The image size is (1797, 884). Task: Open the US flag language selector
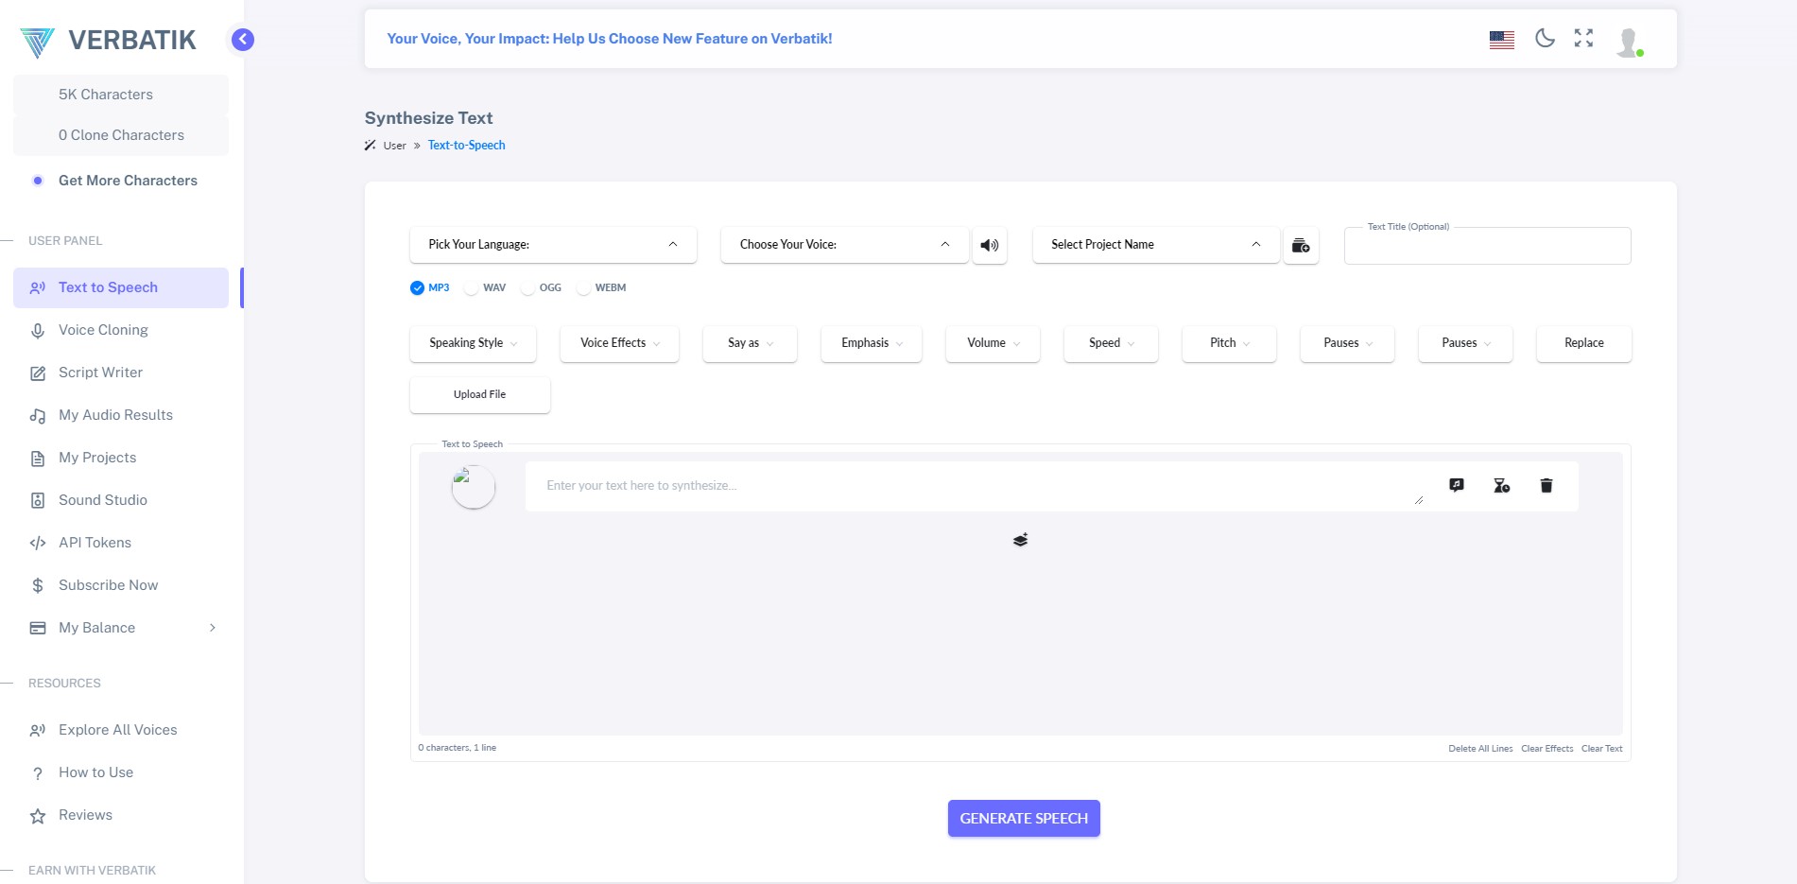click(x=1501, y=40)
